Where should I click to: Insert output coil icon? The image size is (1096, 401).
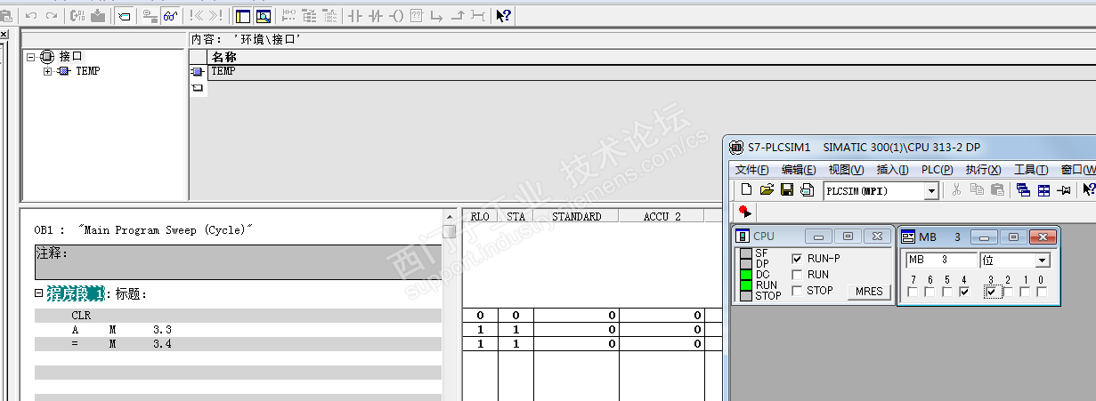(x=396, y=15)
